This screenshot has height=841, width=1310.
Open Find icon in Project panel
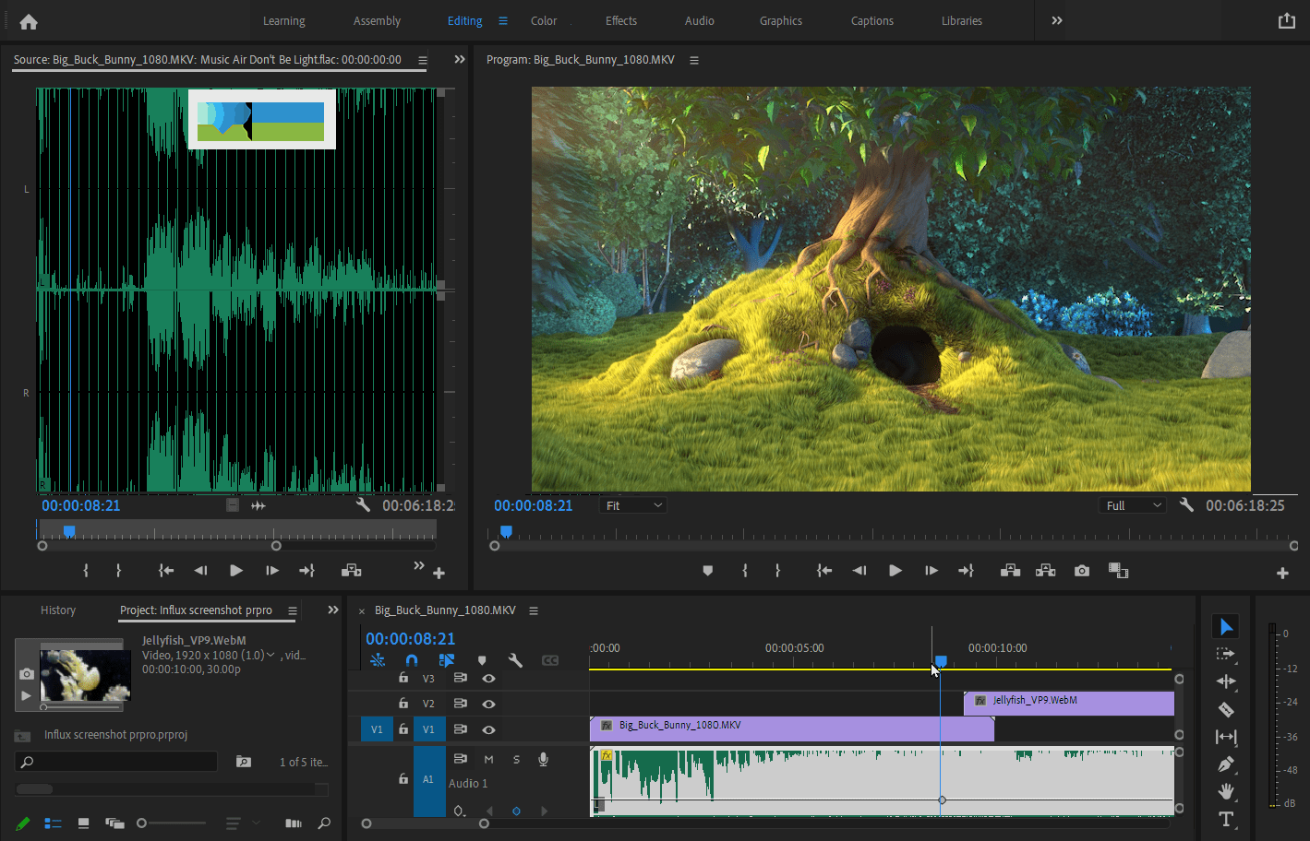coord(324,823)
